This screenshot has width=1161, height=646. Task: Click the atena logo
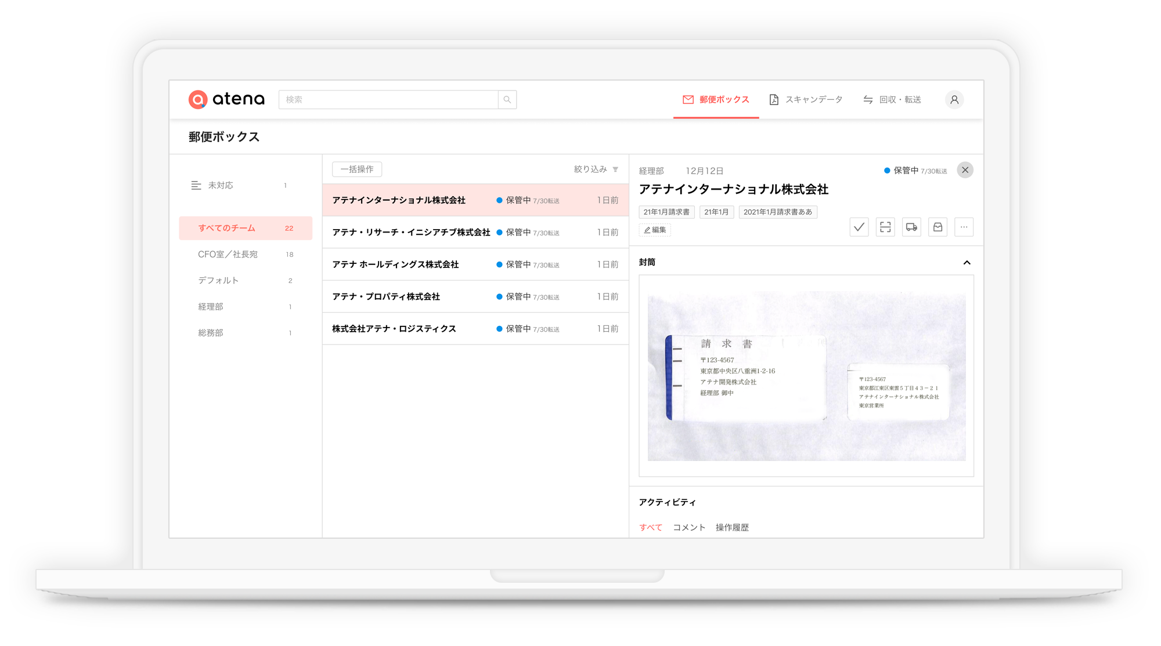click(x=226, y=99)
